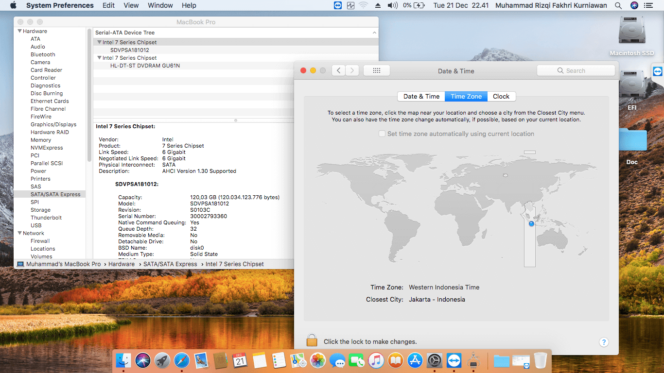
Task: Collapse the first Intel 7 Series Chipset
Action: (x=99, y=42)
